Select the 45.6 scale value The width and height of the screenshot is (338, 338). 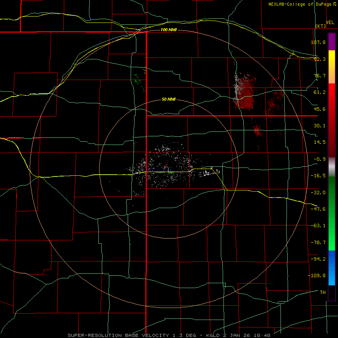click(x=320, y=109)
